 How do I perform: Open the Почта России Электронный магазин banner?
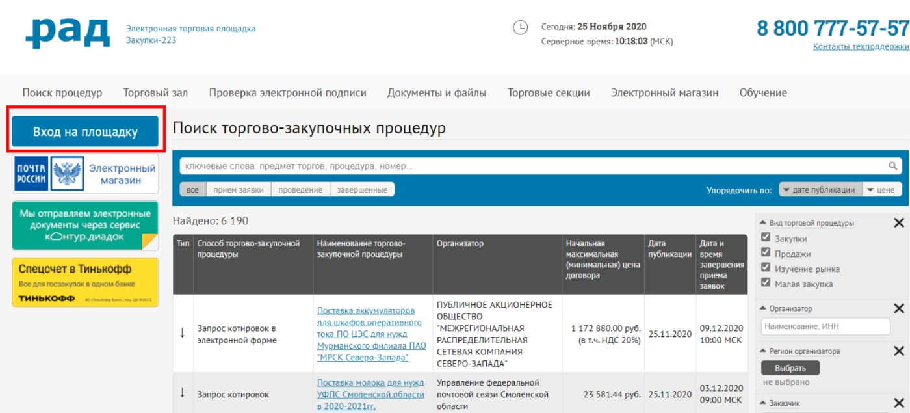pyautogui.click(x=85, y=174)
